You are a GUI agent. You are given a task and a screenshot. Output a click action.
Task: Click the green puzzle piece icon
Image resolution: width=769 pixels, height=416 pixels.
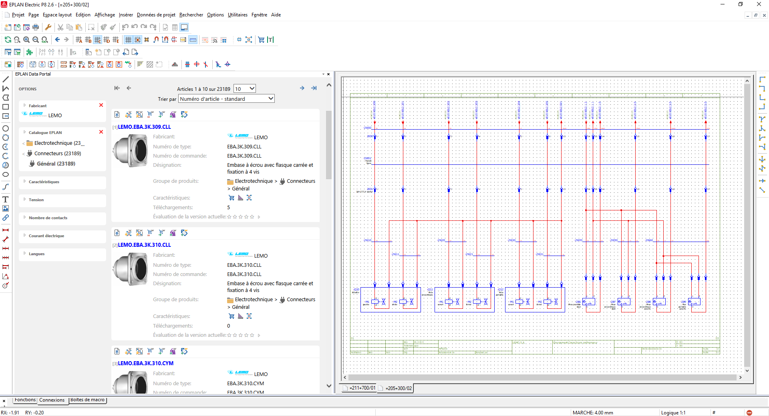pos(29,52)
